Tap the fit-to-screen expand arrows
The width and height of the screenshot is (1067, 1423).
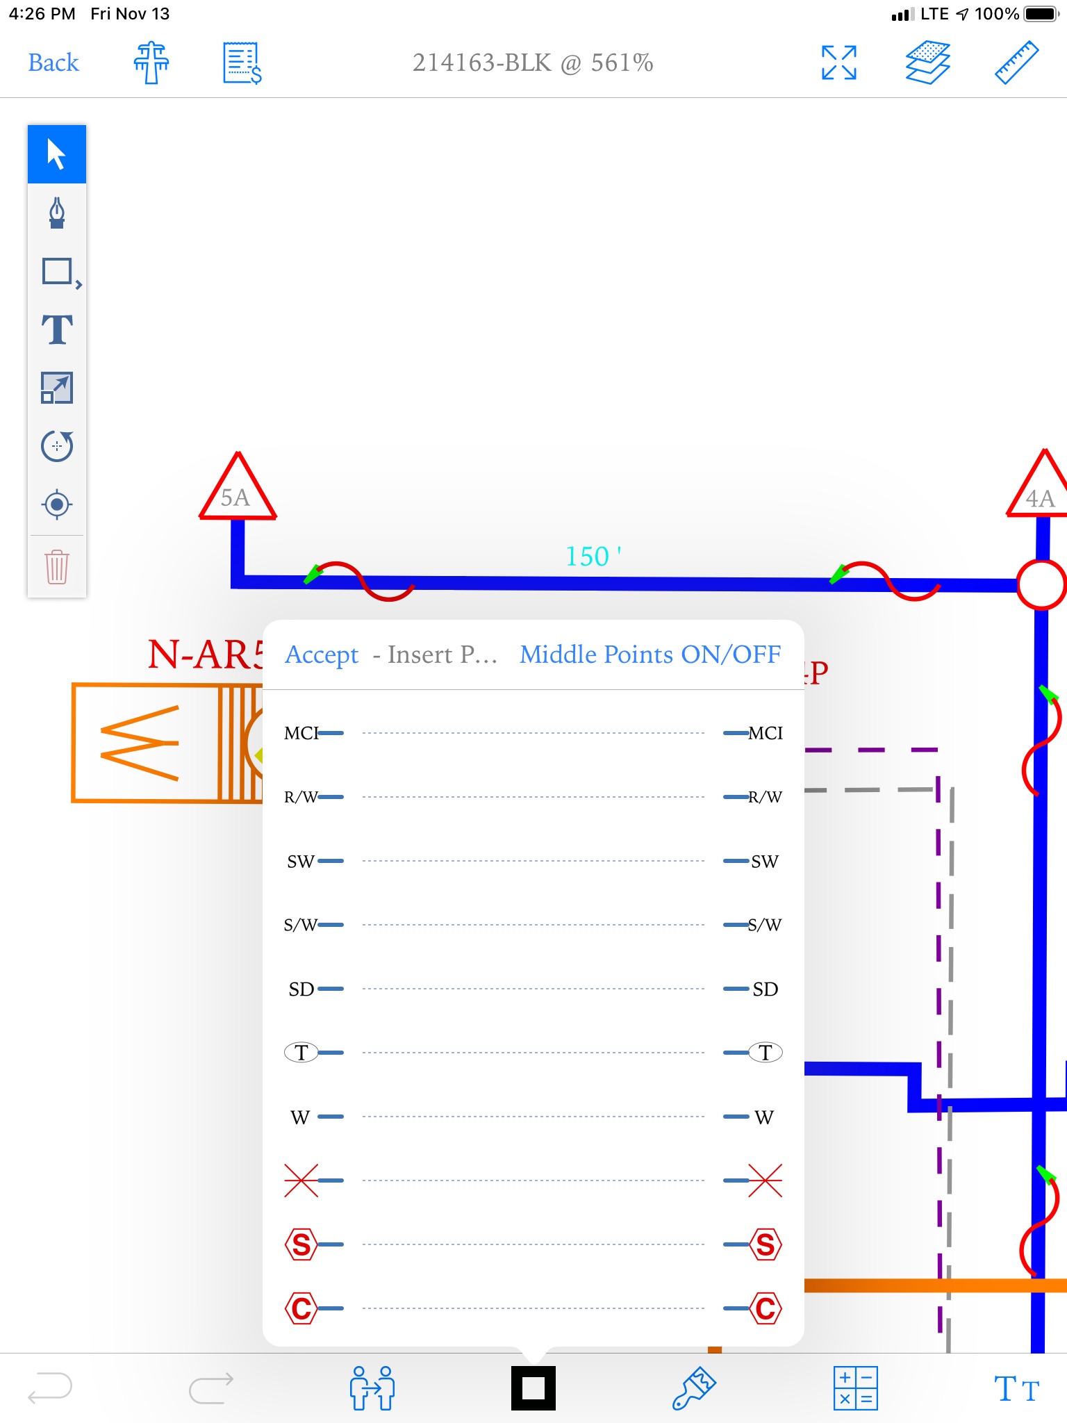point(839,63)
